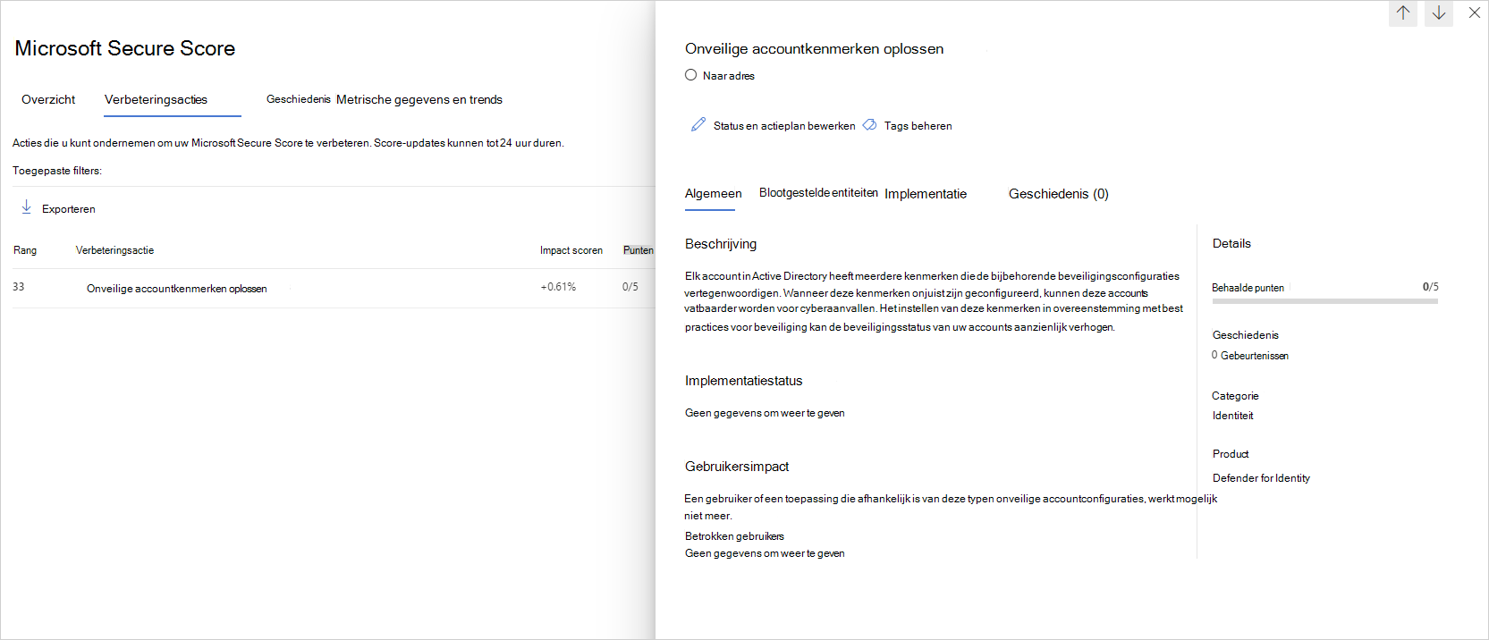Click the Gebruikersimpact heading
The width and height of the screenshot is (1489, 640).
(737, 467)
